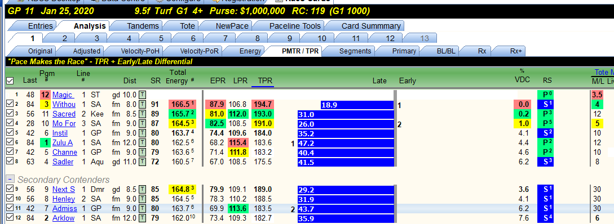Toggle the select-all checkbox in header
The image size is (614, 224).
[10, 80]
